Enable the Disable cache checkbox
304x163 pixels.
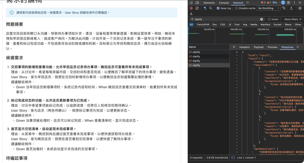pos(236,8)
